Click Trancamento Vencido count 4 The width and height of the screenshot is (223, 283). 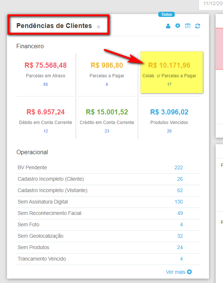click(x=181, y=259)
